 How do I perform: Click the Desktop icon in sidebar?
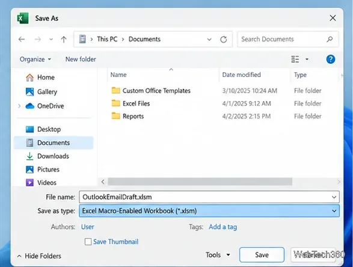click(29, 129)
